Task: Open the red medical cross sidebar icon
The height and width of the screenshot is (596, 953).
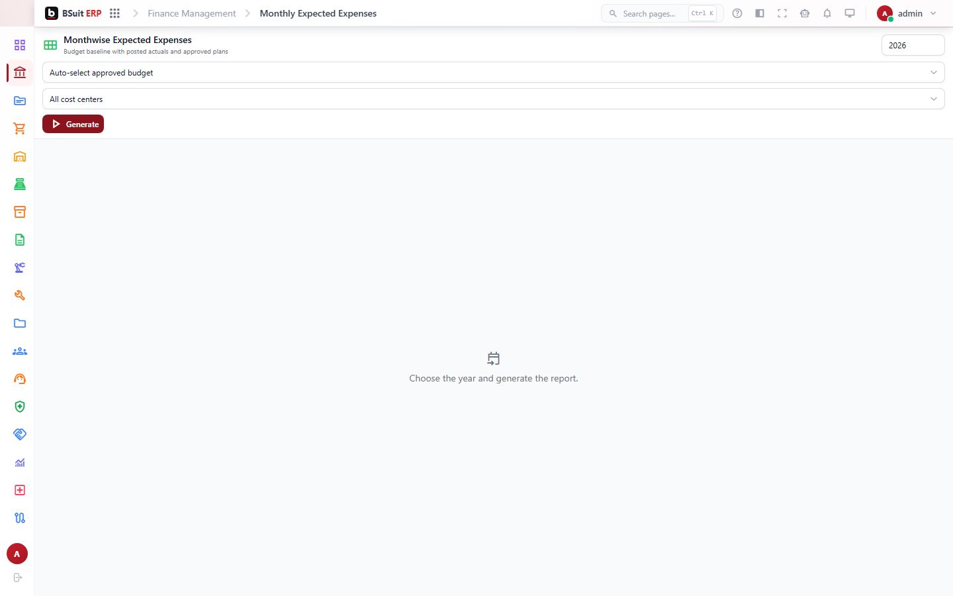Action: (x=20, y=490)
